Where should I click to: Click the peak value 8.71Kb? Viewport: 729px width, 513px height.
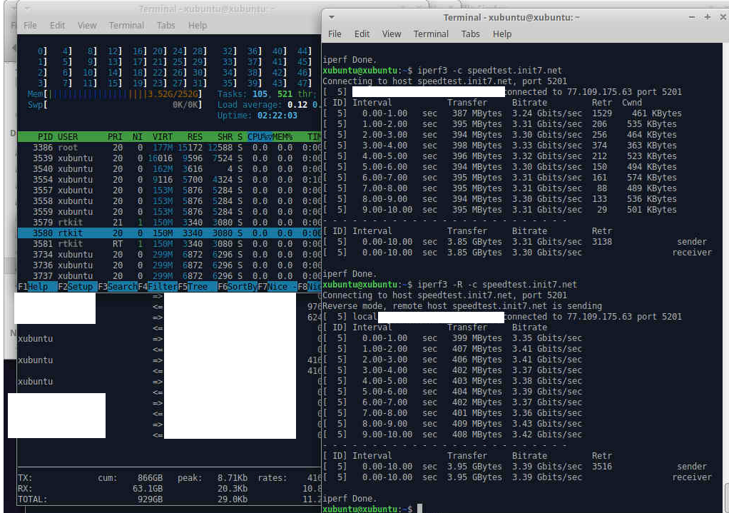233,478
